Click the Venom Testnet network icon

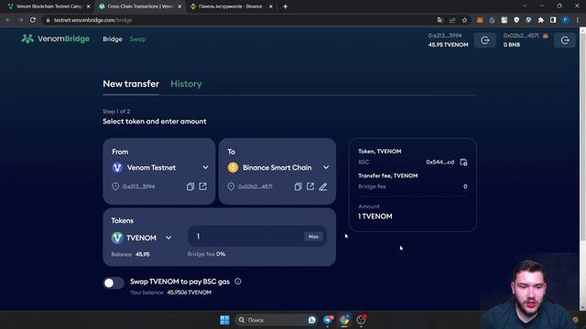117,167
